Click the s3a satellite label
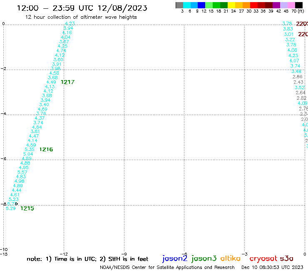Image resolution: width=308 pixels, height=271 pixels. tap(286, 258)
